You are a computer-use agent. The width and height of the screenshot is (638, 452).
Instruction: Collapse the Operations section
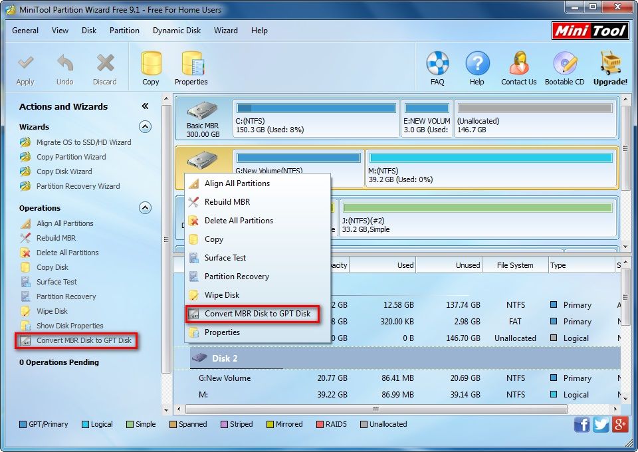point(146,208)
